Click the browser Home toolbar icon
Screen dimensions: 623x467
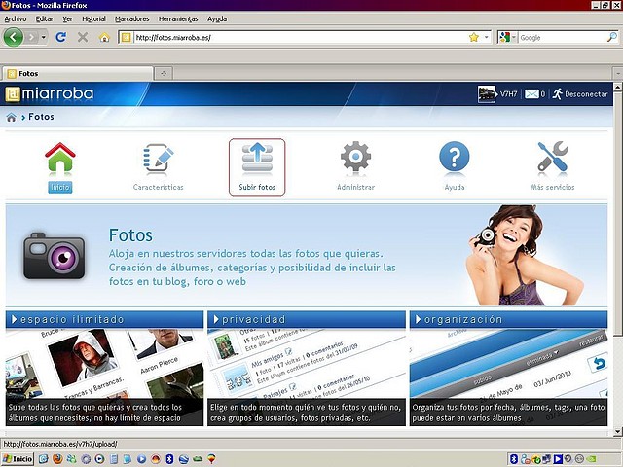(104, 37)
